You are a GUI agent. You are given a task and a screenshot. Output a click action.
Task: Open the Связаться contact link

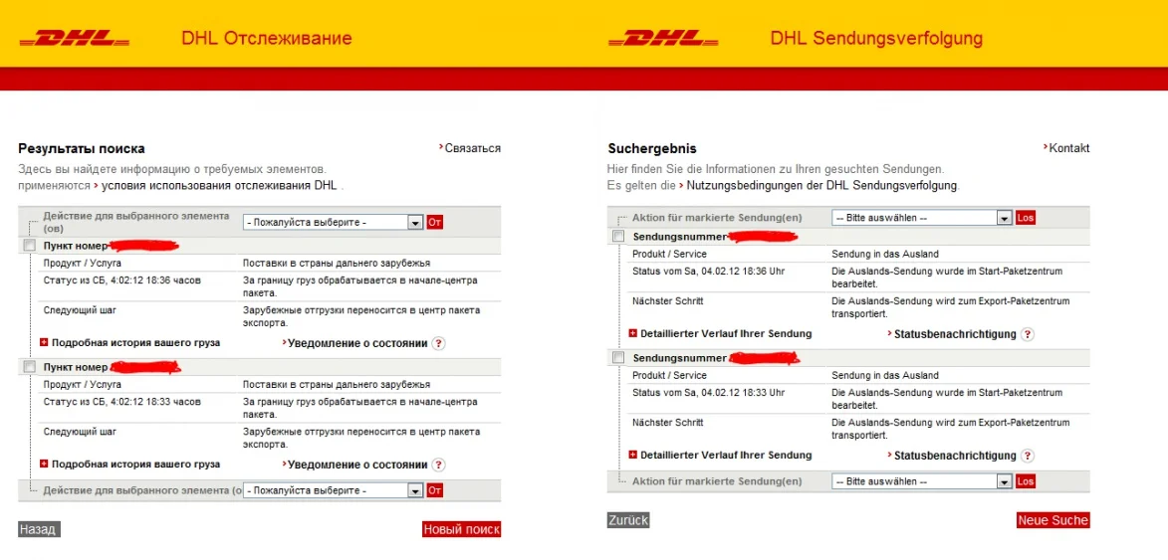(x=472, y=148)
